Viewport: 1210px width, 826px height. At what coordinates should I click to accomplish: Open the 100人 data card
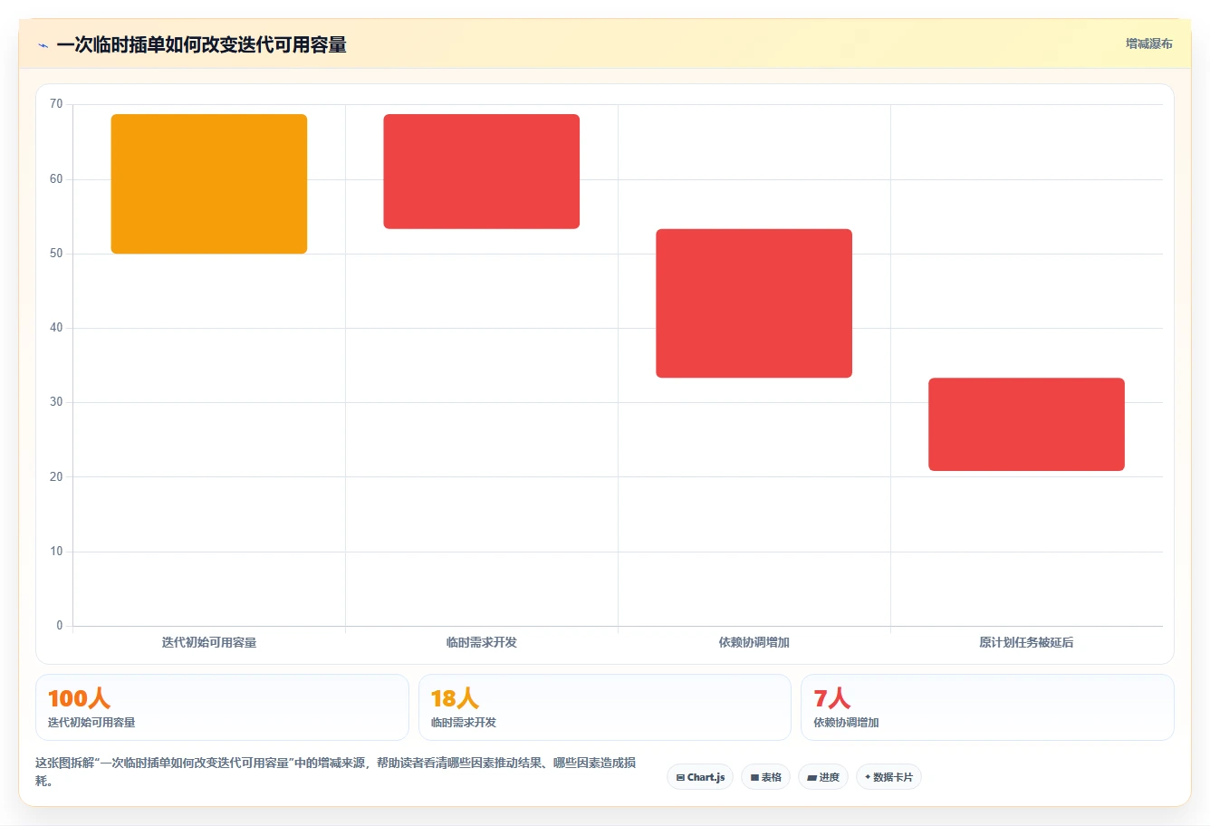click(x=222, y=707)
